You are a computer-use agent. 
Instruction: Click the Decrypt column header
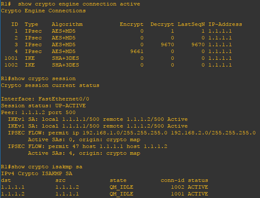pyautogui.click(x=162, y=24)
